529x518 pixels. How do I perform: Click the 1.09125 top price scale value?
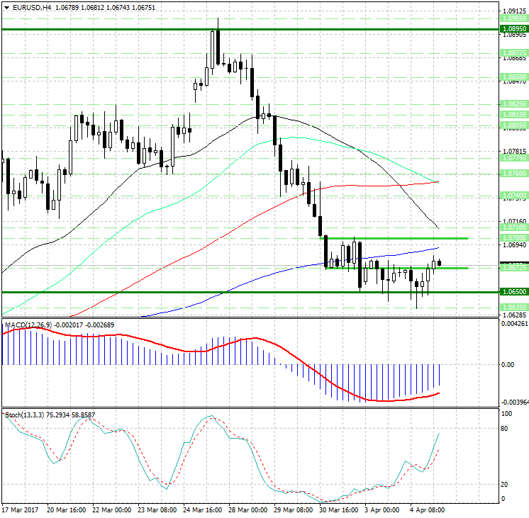click(x=514, y=11)
